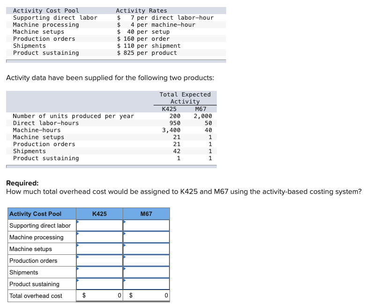Select M67 input for Product sustaining
383x304 pixels.
pyautogui.click(x=146, y=284)
